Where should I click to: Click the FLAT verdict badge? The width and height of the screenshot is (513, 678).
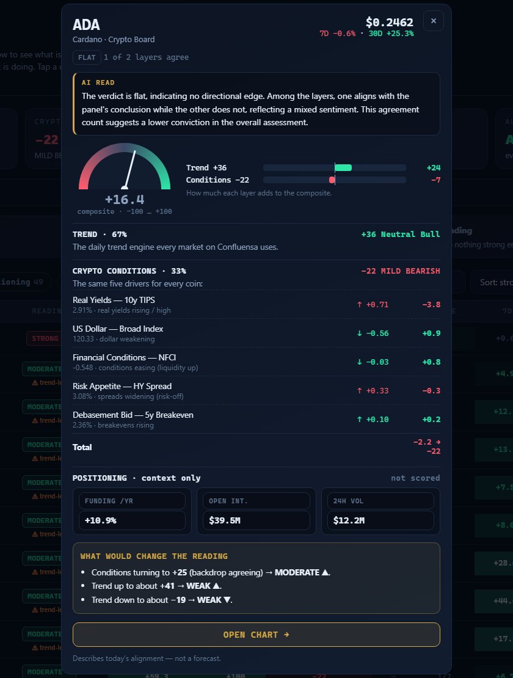point(87,57)
